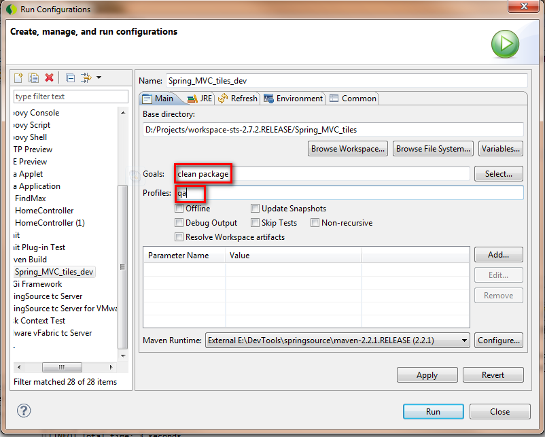Select the OSGi Framework entry

(37, 284)
